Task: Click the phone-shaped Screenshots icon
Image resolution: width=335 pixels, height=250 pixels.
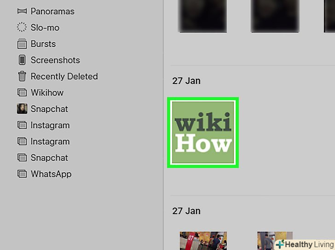Action: [22, 60]
